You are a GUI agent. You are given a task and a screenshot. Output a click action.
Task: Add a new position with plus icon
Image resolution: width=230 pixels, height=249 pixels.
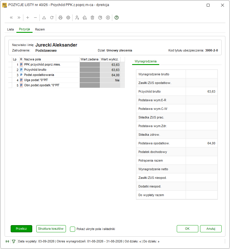(28, 18)
